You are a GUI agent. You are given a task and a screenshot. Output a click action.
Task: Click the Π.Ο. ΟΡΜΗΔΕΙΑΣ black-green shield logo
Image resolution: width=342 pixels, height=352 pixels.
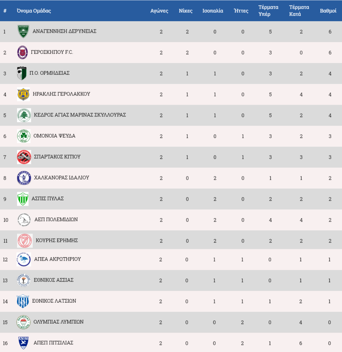click(x=22, y=73)
